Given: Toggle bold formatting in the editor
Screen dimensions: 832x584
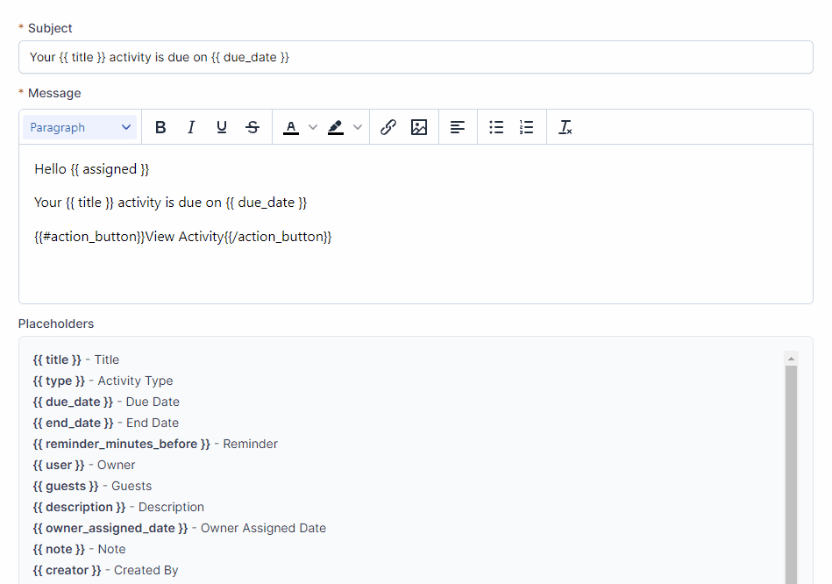Looking at the screenshot, I should tap(160, 127).
